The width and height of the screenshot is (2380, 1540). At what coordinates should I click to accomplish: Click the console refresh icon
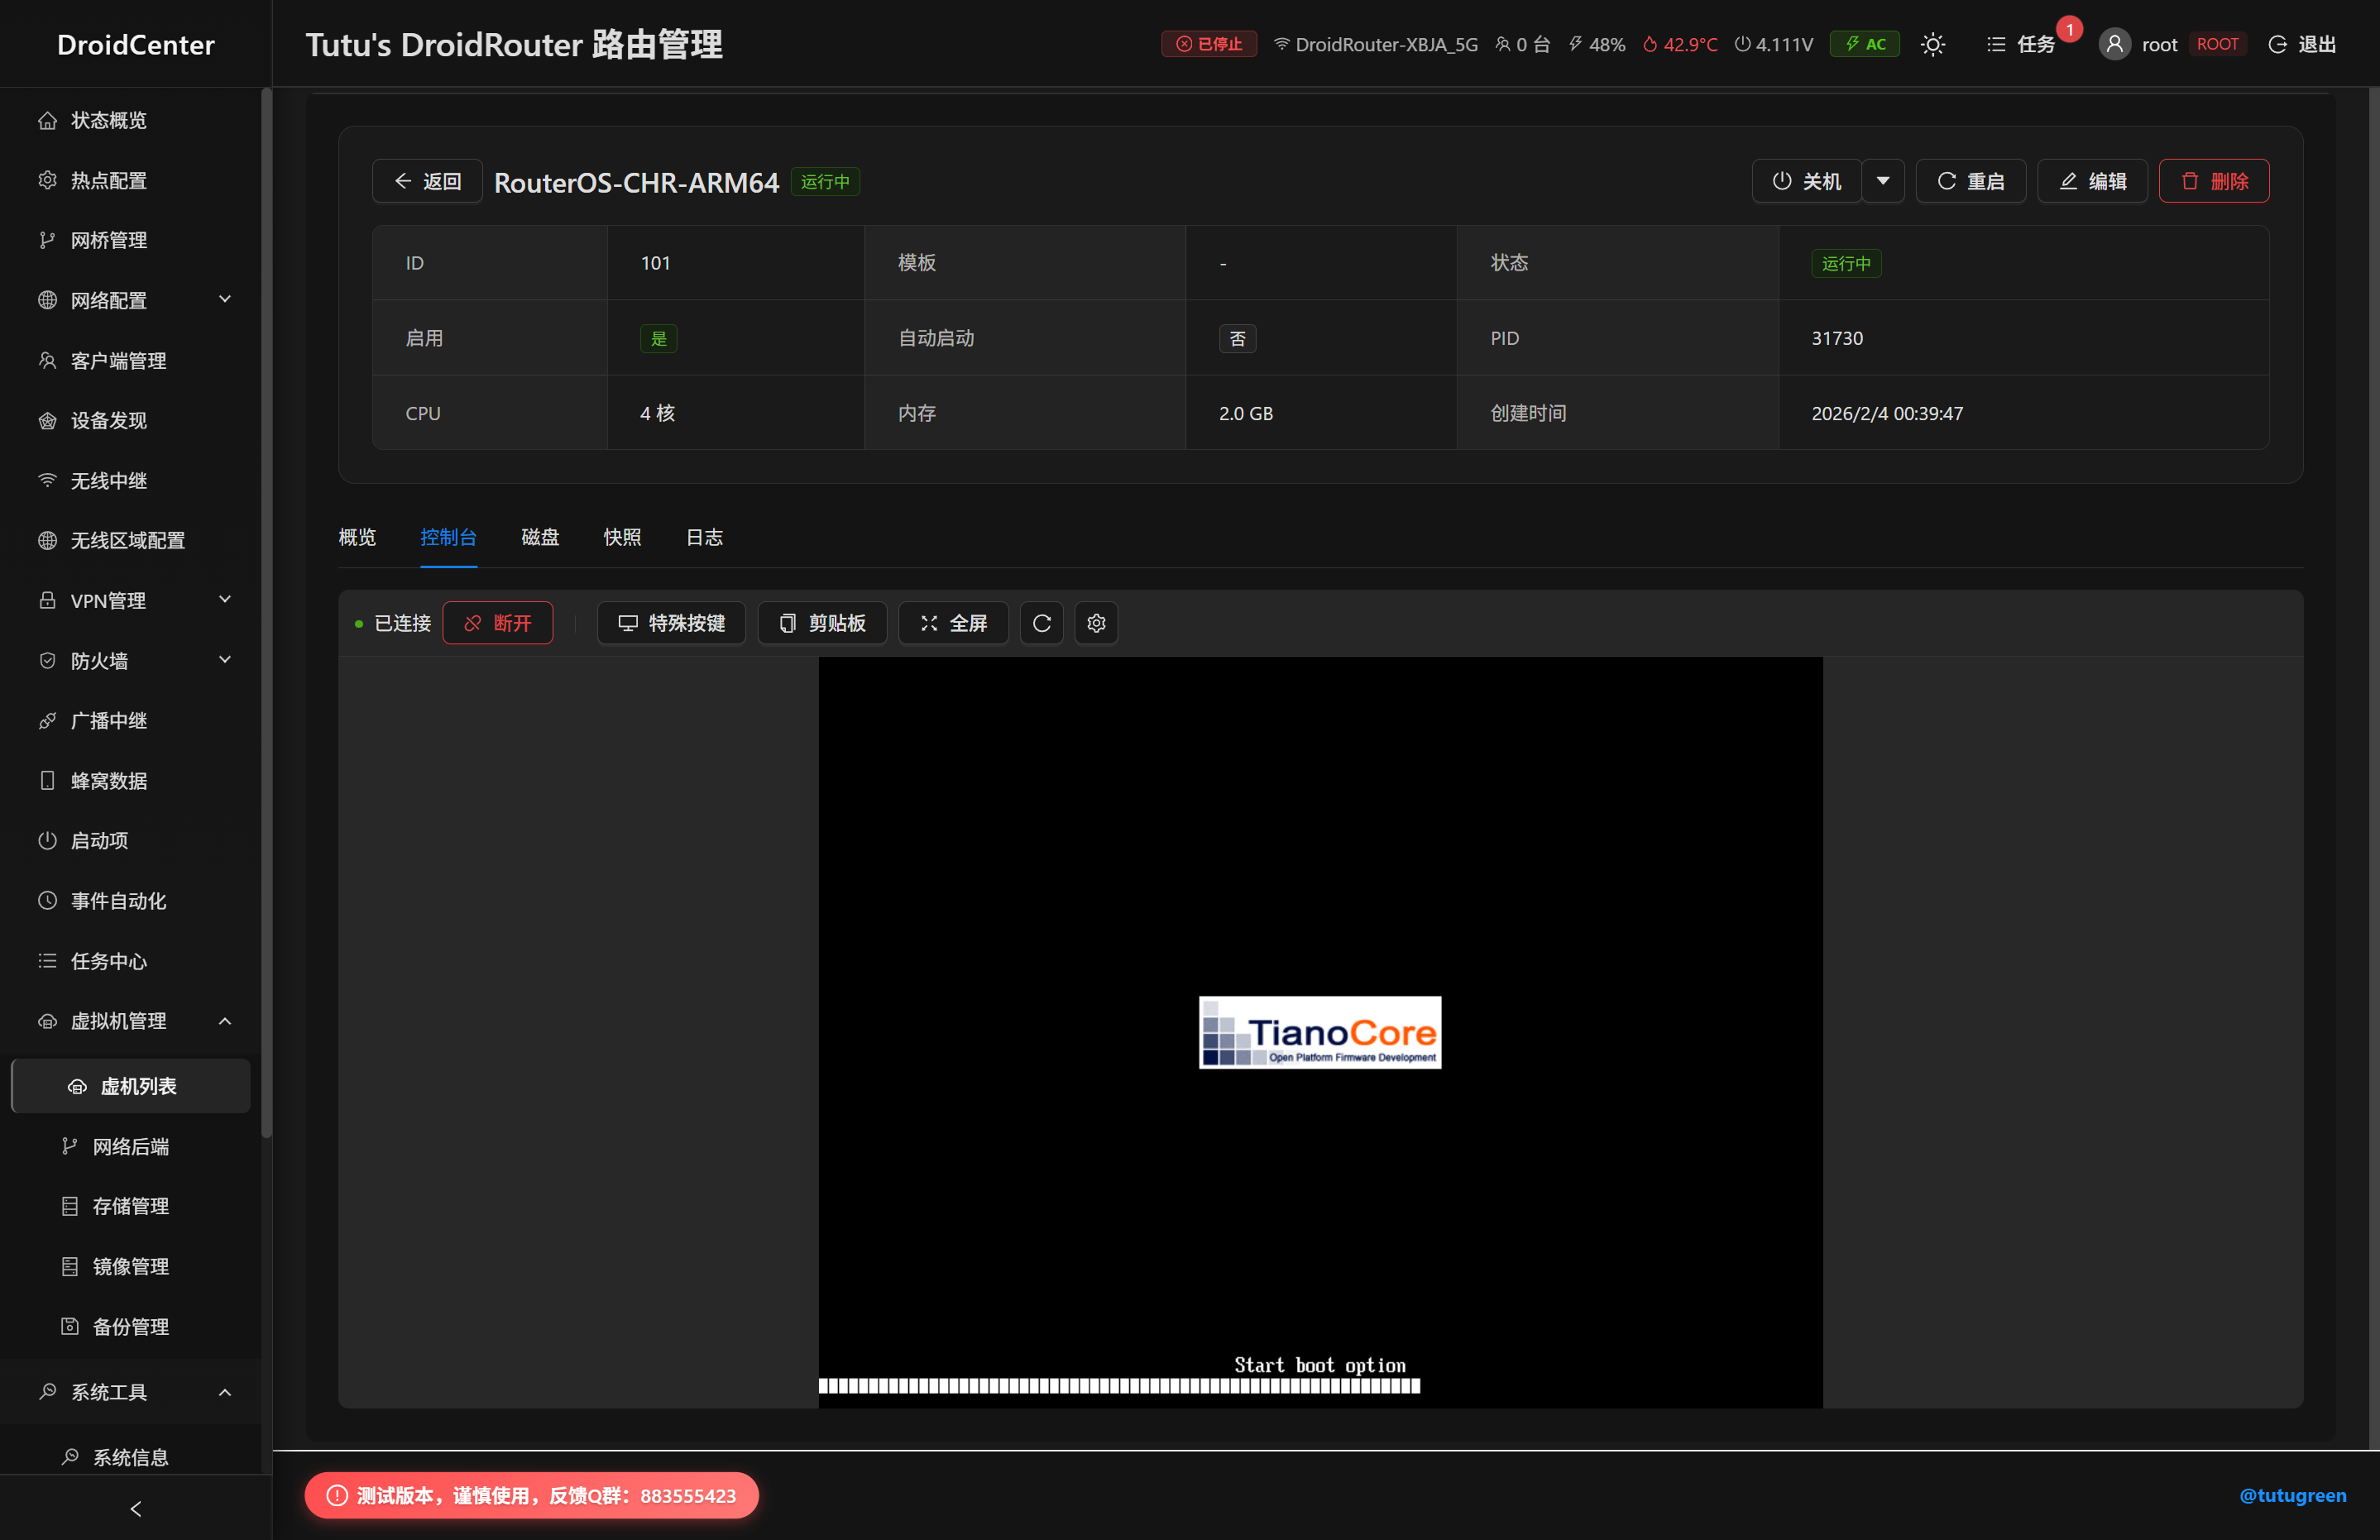[1041, 623]
